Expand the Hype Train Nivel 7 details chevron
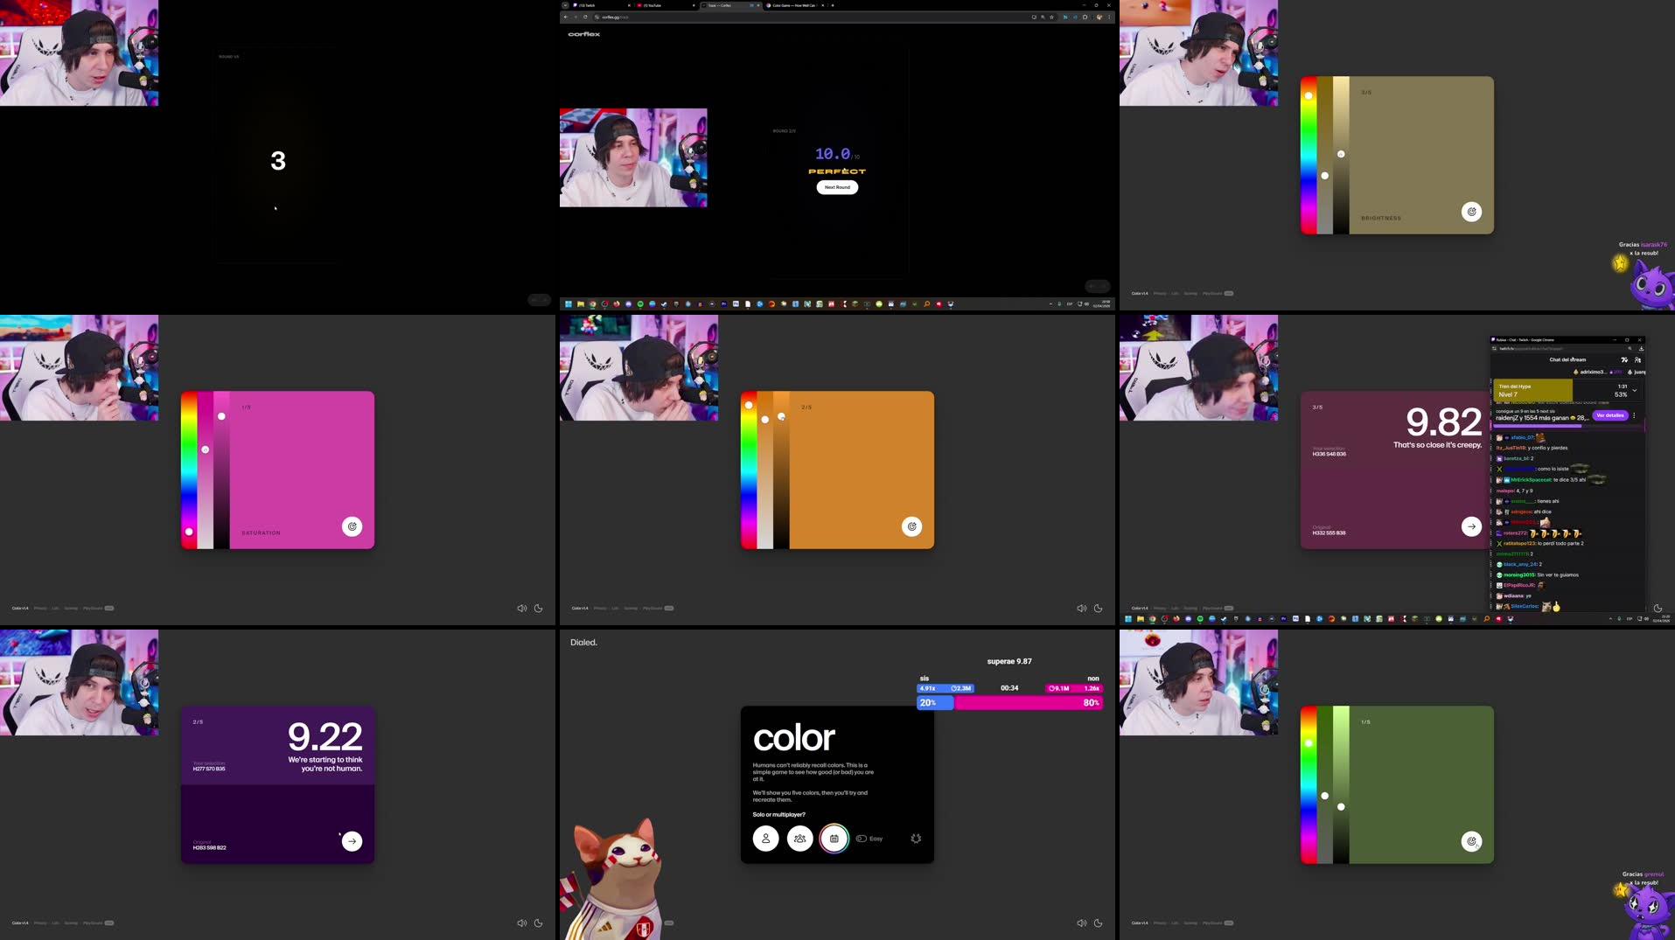The width and height of the screenshot is (1675, 940). (1634, 391)
